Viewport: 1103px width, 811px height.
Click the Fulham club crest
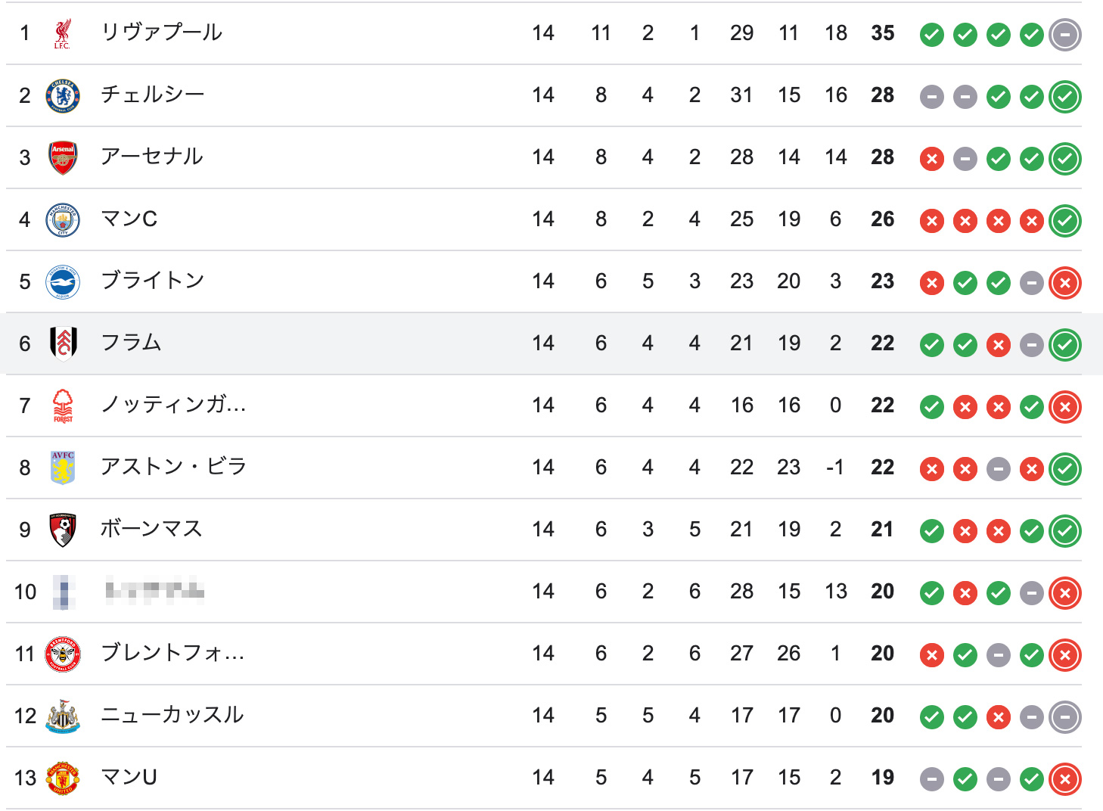point(63,343)
